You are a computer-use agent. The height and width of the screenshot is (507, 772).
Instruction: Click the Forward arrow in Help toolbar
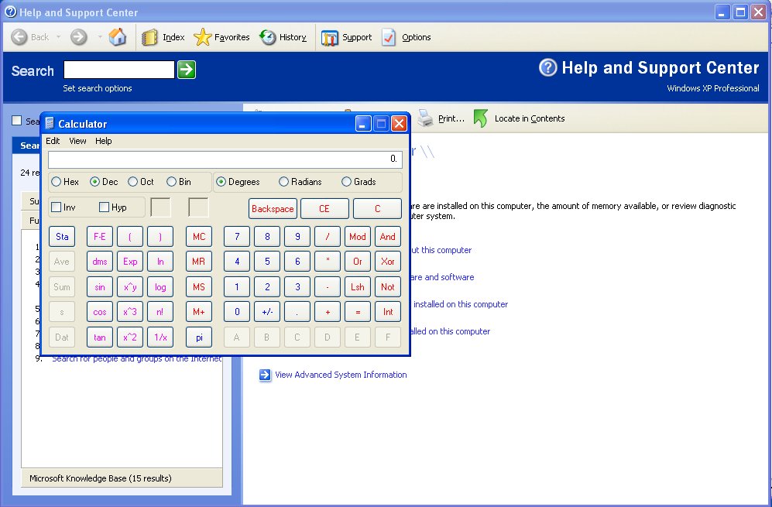coord(78,37)
